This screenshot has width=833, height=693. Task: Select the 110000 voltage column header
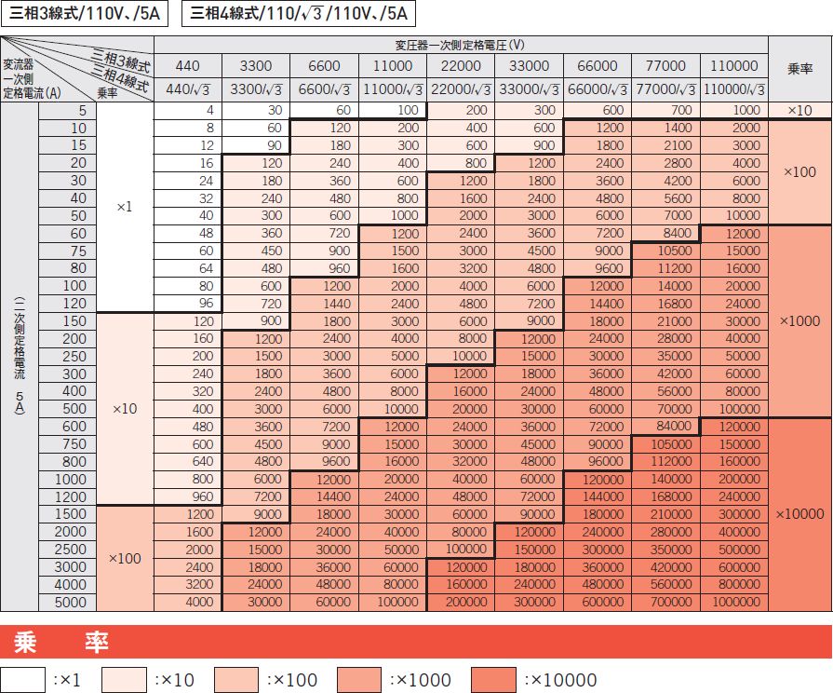coord(733,66)
